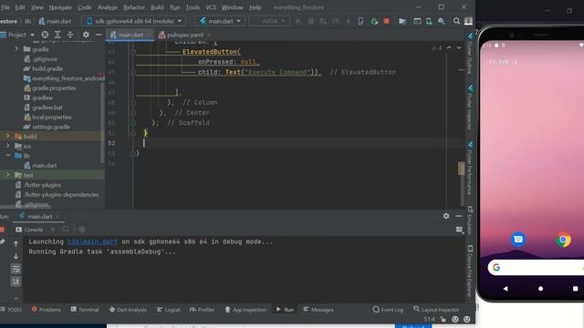Expand the build folder
584x328 pixels.
click(x=8, y=136)
